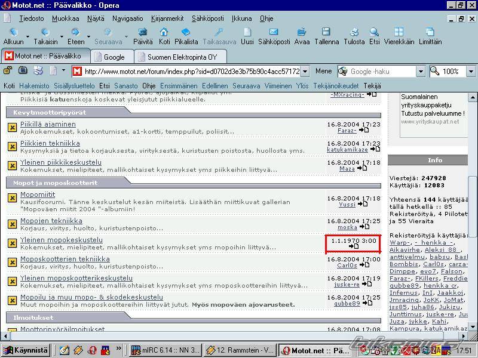Open the Kirjanmerkit menu
This screenshot has height=358, width=478.
[x=167, y=18]
